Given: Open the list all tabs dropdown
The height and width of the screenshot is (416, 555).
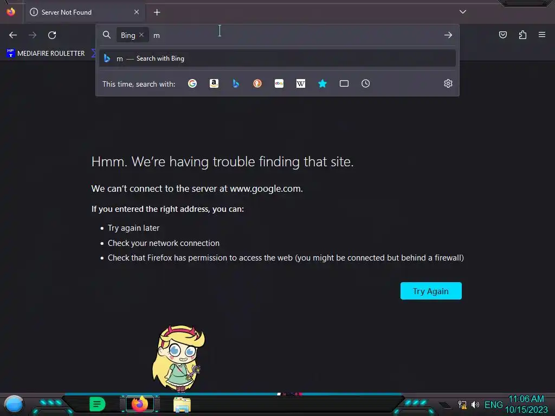Looking at the screenshot, I should tap(463, 12).
